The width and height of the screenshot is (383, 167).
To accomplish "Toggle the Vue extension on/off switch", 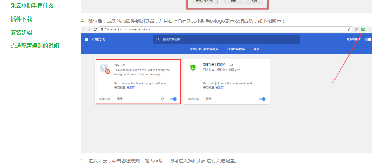I will click(x=173, y=99).
